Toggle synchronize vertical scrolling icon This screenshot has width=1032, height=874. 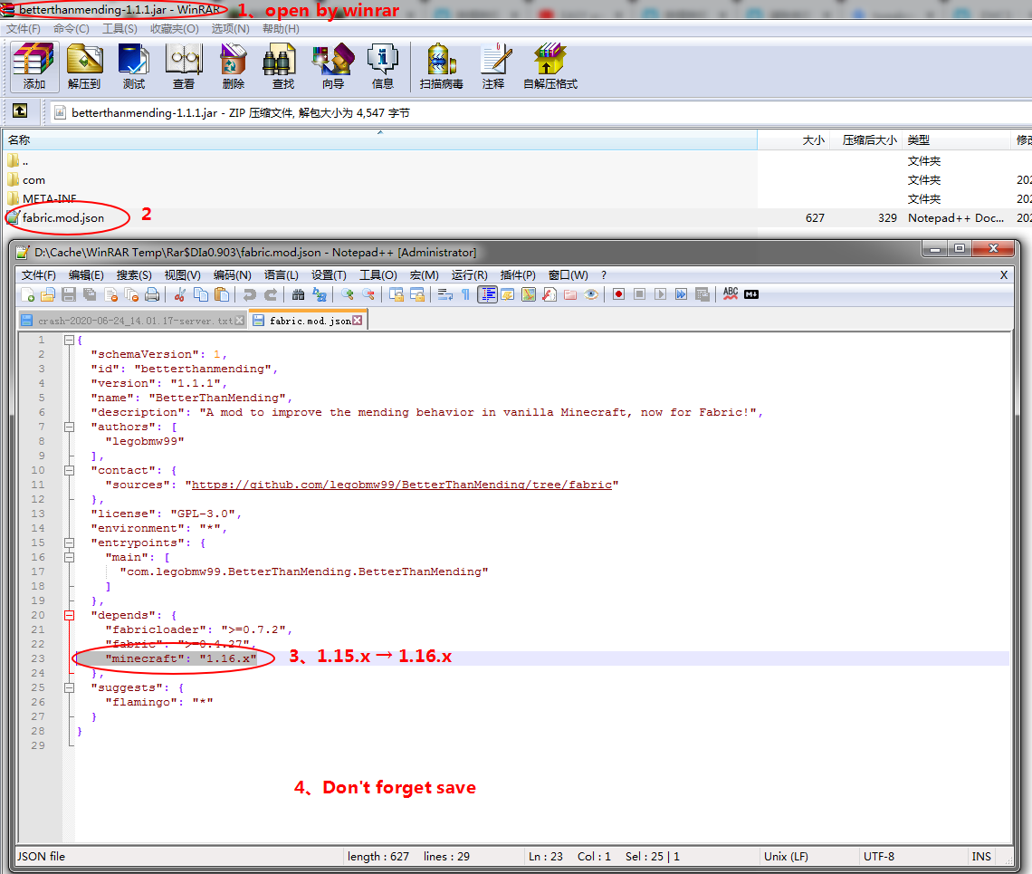[397, 294]
